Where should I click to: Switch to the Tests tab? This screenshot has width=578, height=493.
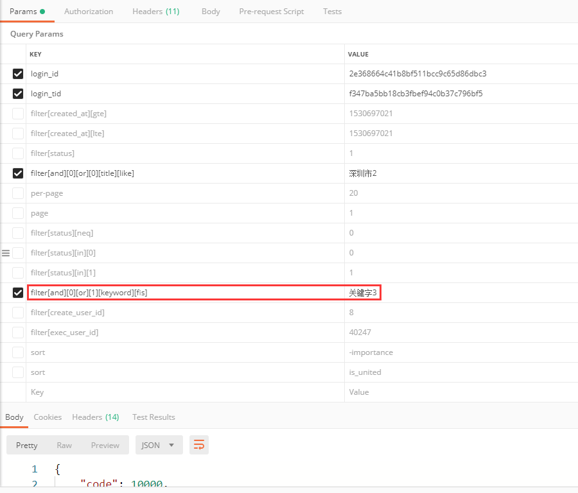pos(332,12)
